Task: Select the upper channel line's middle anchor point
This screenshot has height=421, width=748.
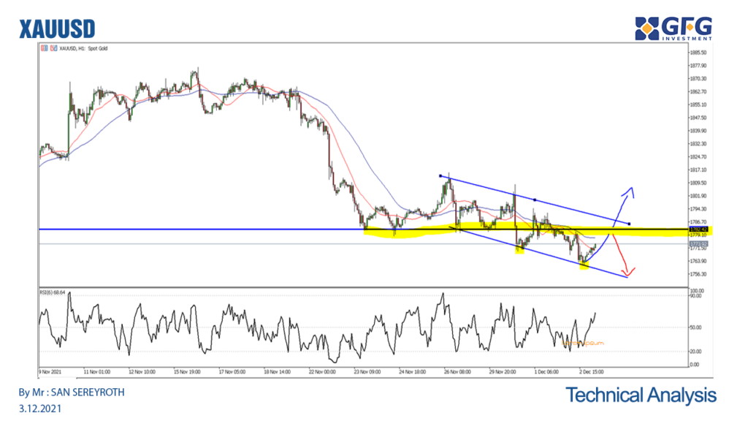Action: tap(535, 200)
